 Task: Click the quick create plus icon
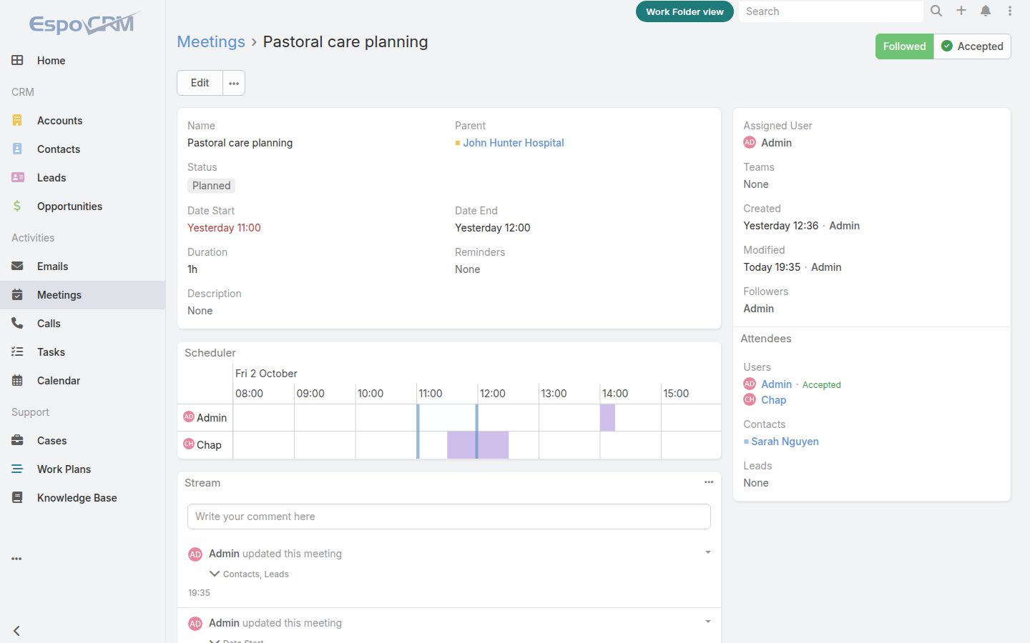961,11
